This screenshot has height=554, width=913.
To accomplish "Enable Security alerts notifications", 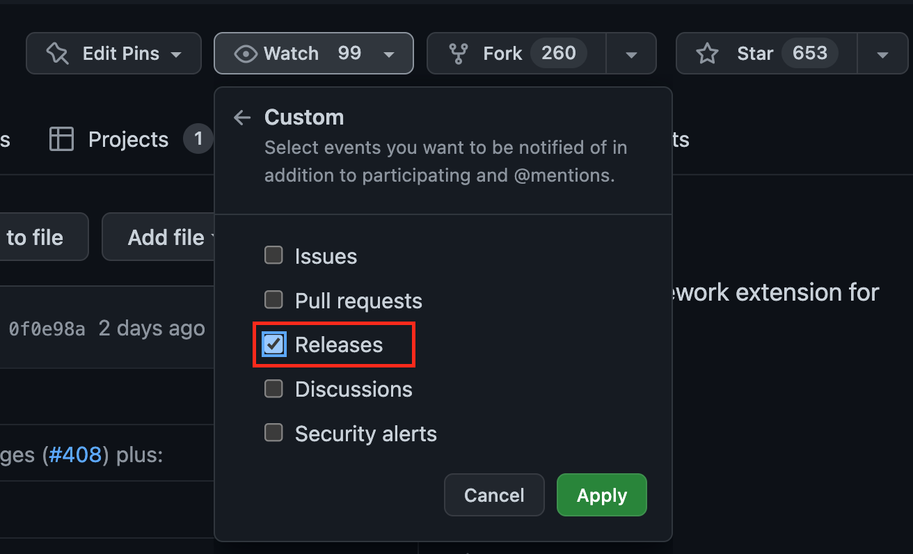I will click(273, 432).
